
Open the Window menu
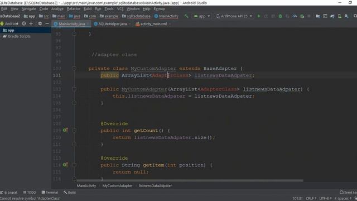(x=133, y=9)
